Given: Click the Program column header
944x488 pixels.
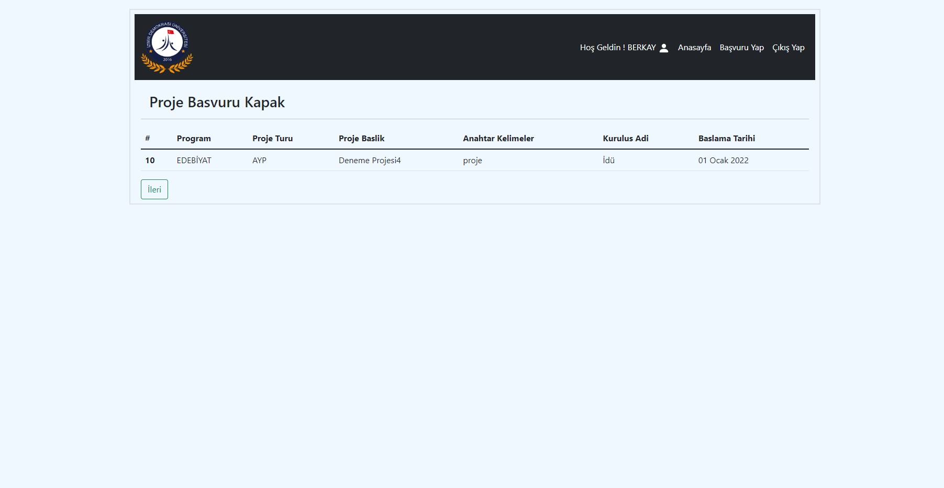Looking at the screenshot, I should (194, 138).
